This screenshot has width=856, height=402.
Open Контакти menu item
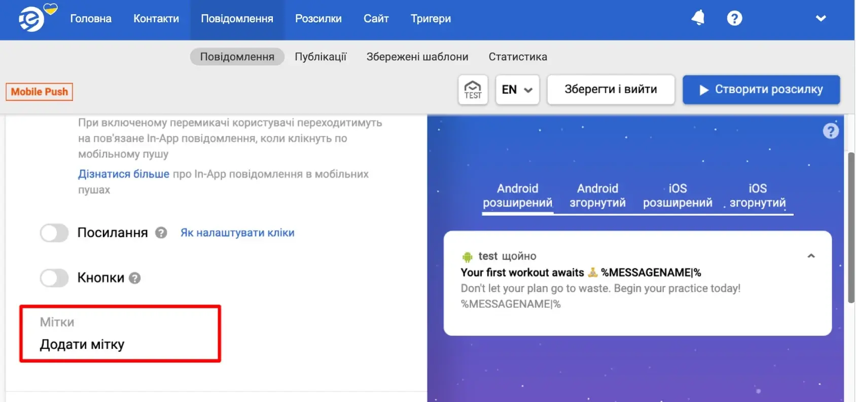pyautogui.click(x=156, y=19)
